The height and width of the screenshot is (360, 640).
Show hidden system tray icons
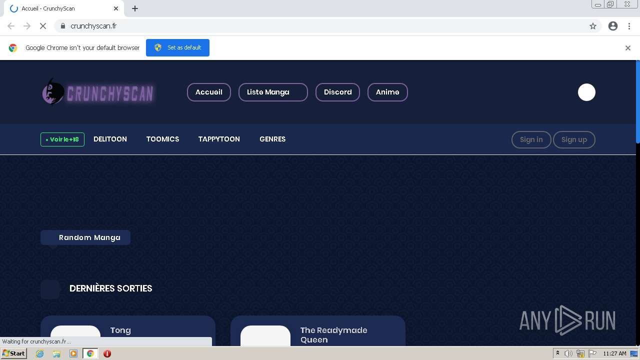tap(557, 353)
